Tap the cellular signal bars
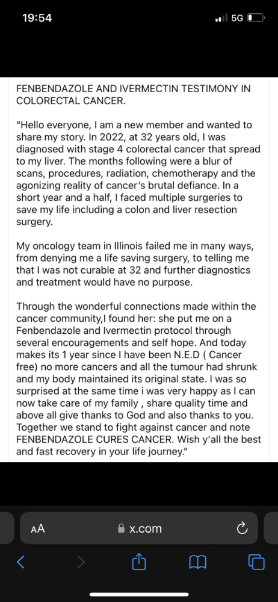The image size is (278, 602). click(221, 18)
